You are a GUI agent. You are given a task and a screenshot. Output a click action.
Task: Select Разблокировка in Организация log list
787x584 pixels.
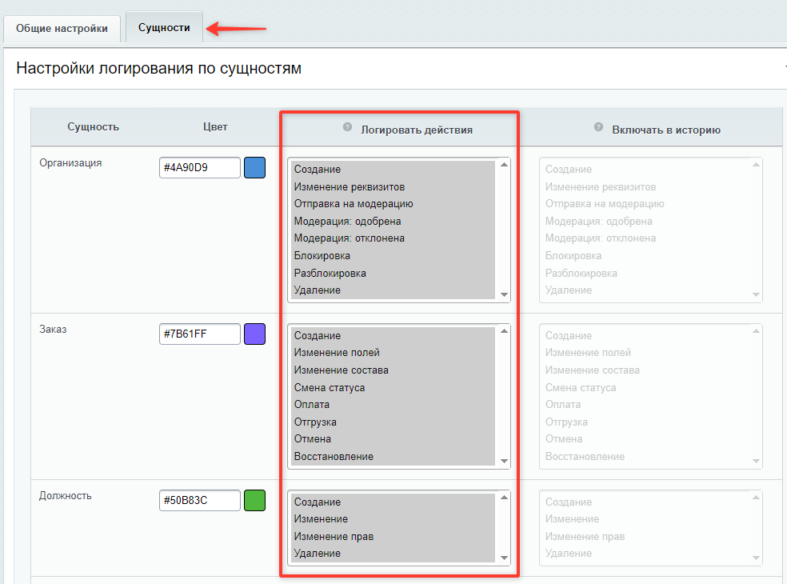[x=393, y=273]
